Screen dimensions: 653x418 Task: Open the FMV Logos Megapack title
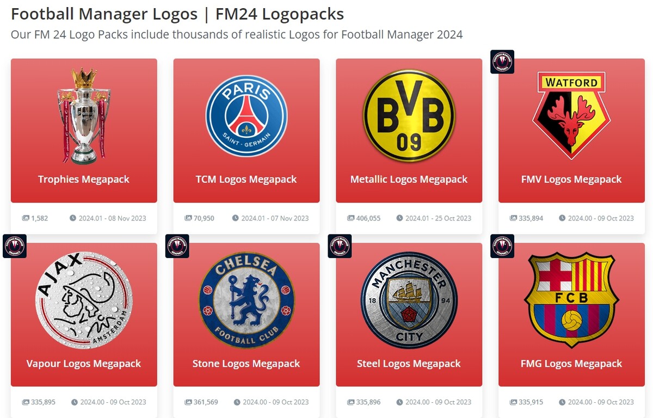(571, 179)
